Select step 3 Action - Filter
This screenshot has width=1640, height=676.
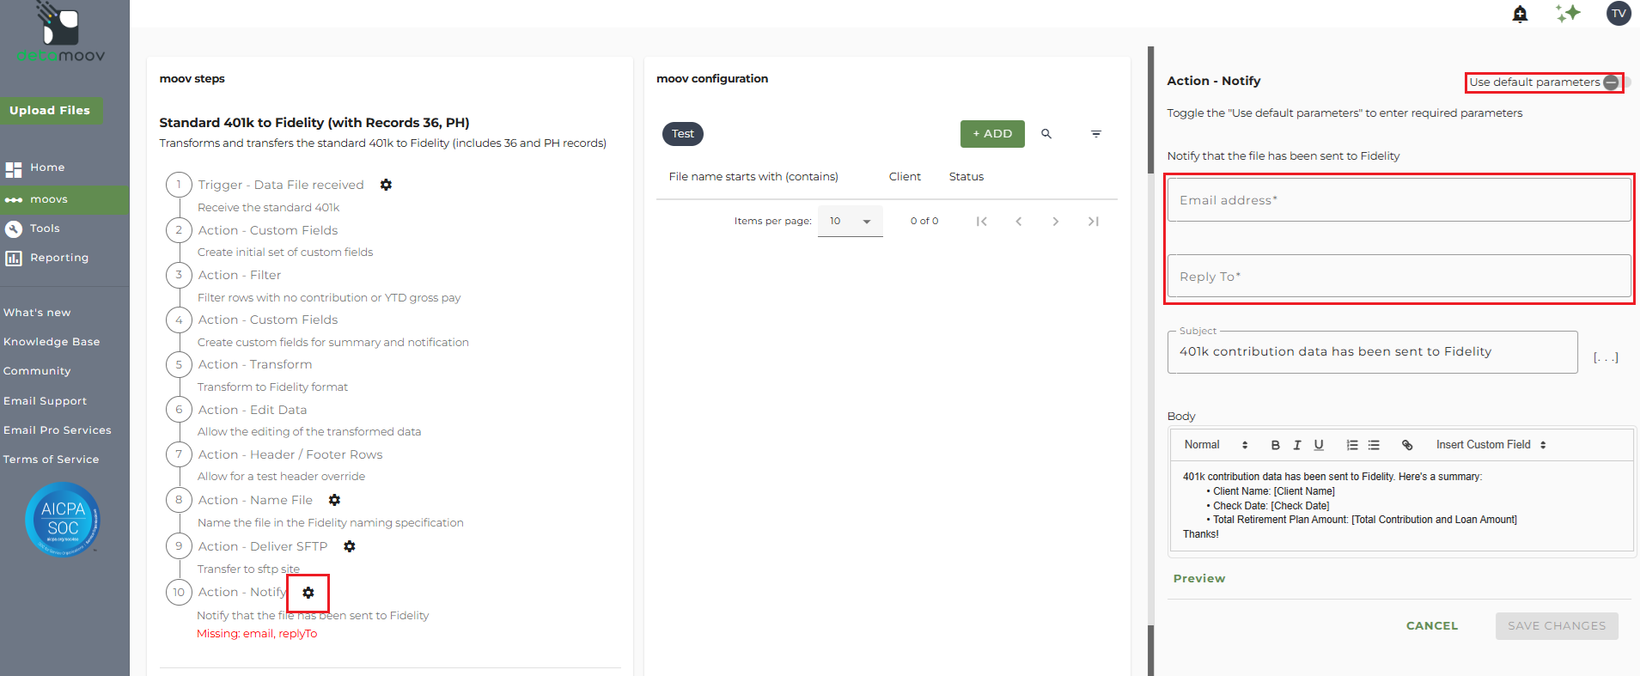pyautogui.click(x=239, y=275)
